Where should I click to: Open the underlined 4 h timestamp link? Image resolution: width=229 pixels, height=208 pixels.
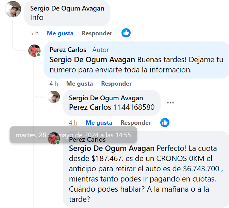(x=73, y=123)
